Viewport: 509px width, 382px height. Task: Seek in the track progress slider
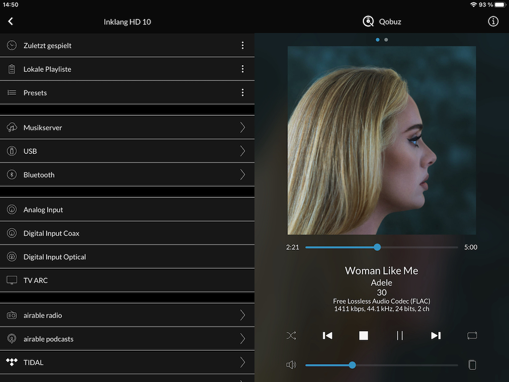pyautogui.click(x=381, y=247)
